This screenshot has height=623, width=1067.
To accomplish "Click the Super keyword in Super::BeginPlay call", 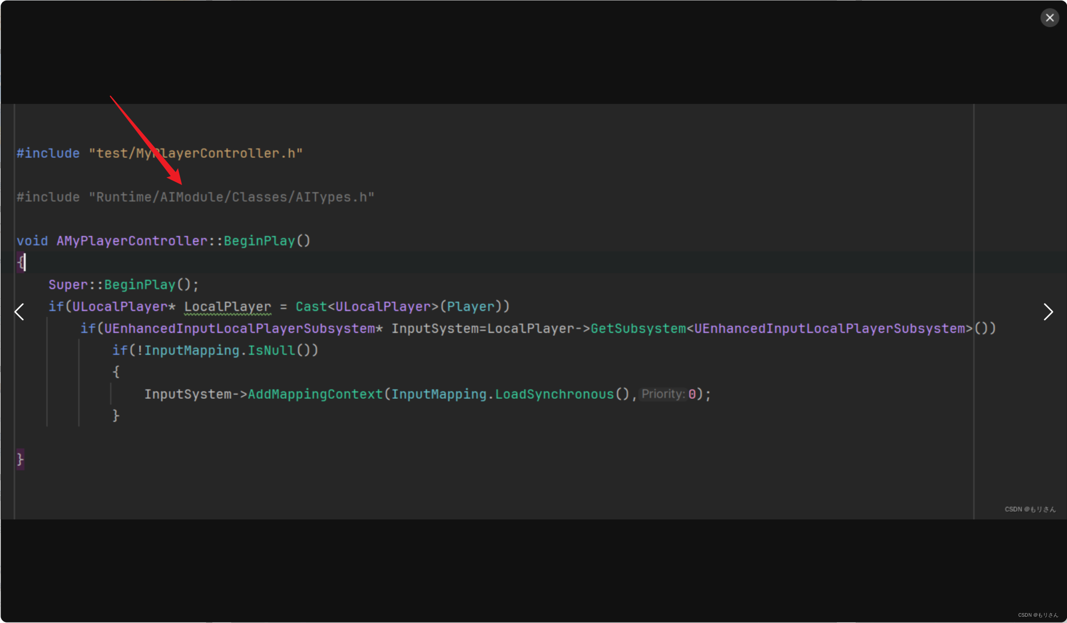I will click(68, 285).
